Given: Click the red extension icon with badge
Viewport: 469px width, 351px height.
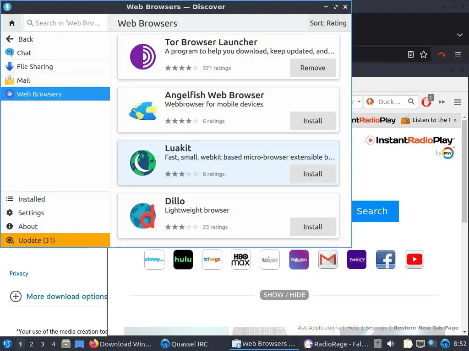Looking at the screenshot, I should pos(427,101).
